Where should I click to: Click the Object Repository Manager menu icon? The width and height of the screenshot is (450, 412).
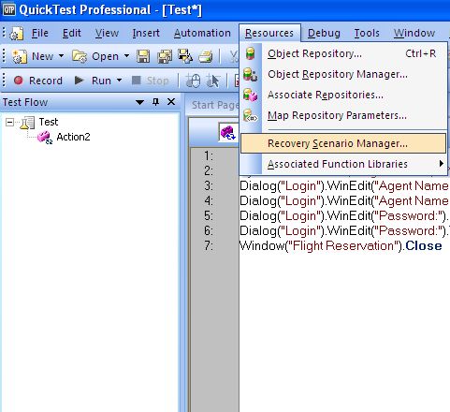(251, 74)
